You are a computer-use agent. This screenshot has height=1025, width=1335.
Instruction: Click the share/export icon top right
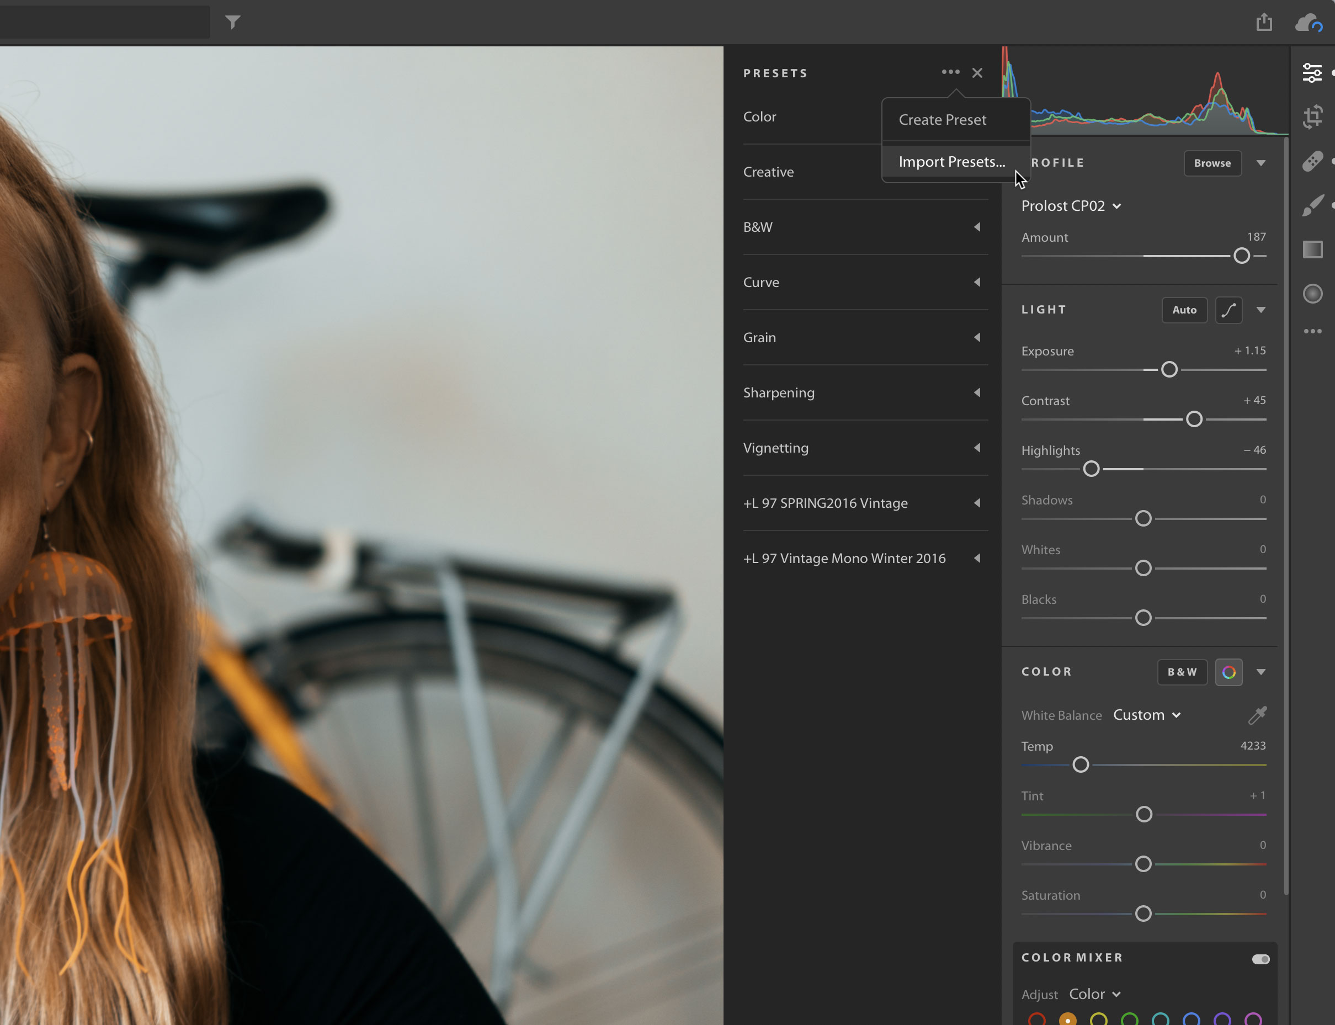pyautogui.click(x=1264, y=22)
